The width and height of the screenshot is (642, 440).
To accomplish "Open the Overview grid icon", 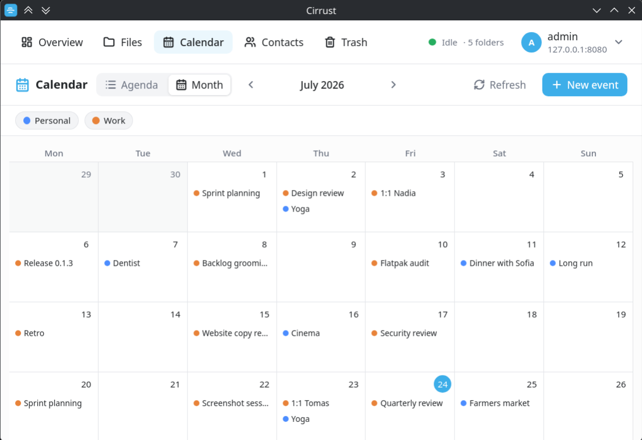I will [27, 42].
